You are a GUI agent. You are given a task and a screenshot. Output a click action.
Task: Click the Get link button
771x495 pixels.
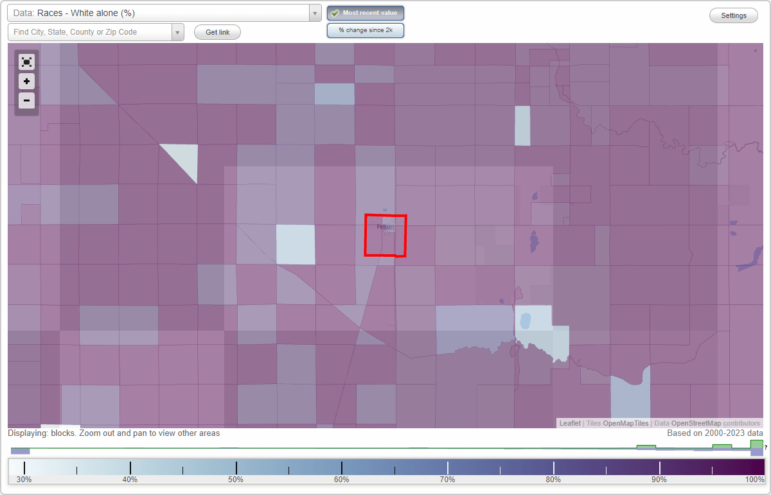(217, 31)
